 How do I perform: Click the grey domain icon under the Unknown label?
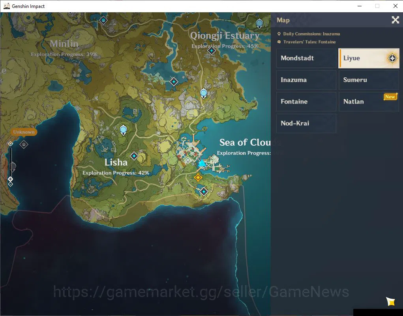[24, 144]
